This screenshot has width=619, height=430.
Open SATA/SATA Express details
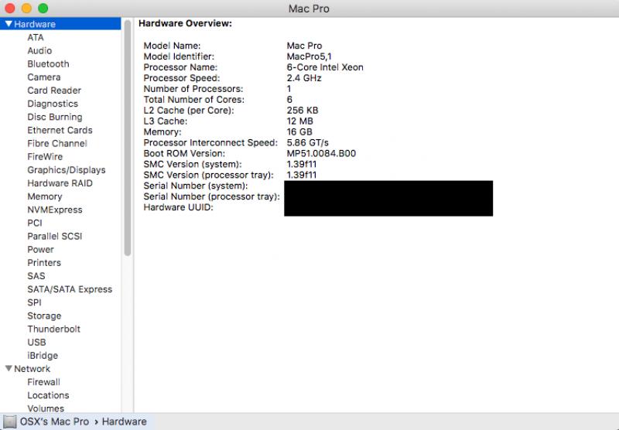pyautogui.click(x=70, y=289)
